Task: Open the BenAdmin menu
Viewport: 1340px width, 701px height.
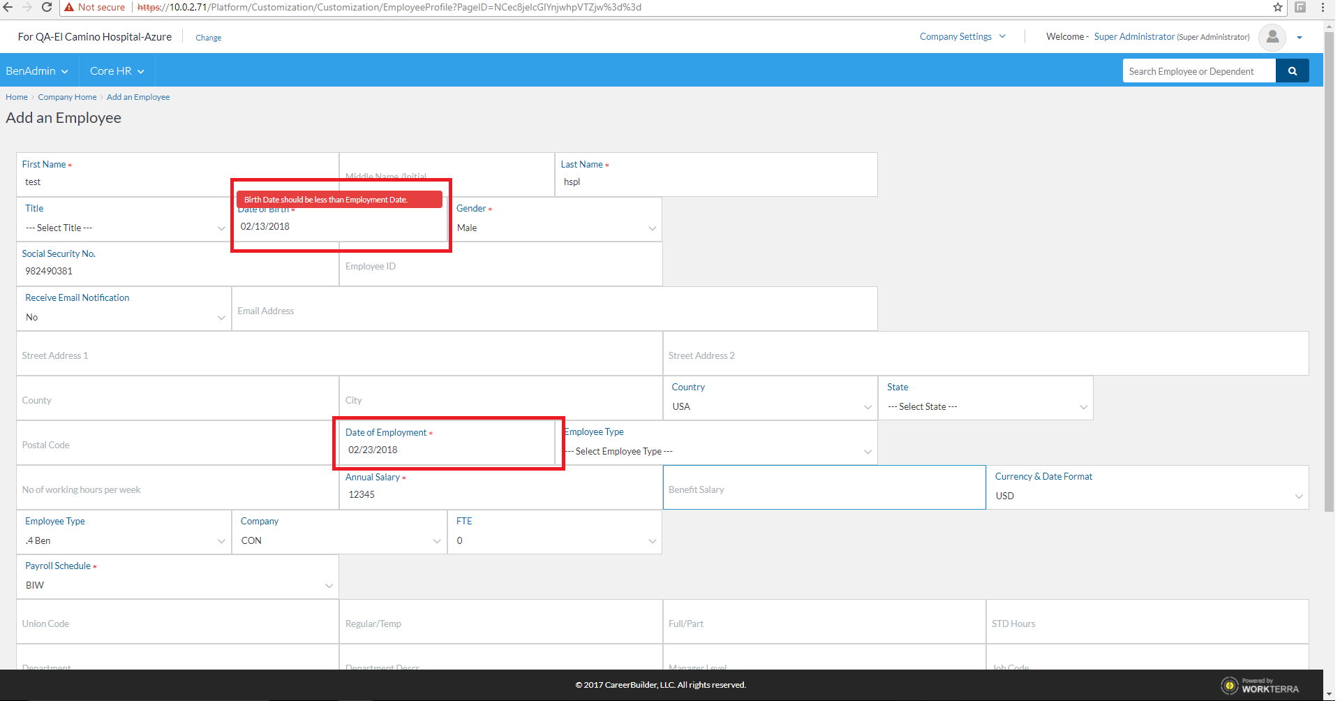Action: coord(37,71)
